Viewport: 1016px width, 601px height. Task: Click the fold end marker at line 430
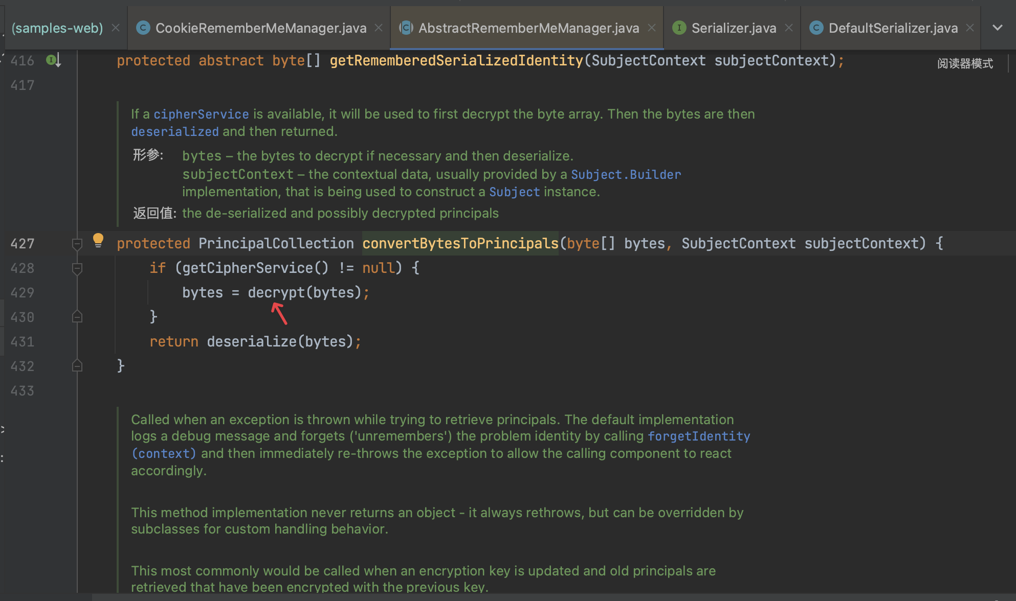[77, 317]
